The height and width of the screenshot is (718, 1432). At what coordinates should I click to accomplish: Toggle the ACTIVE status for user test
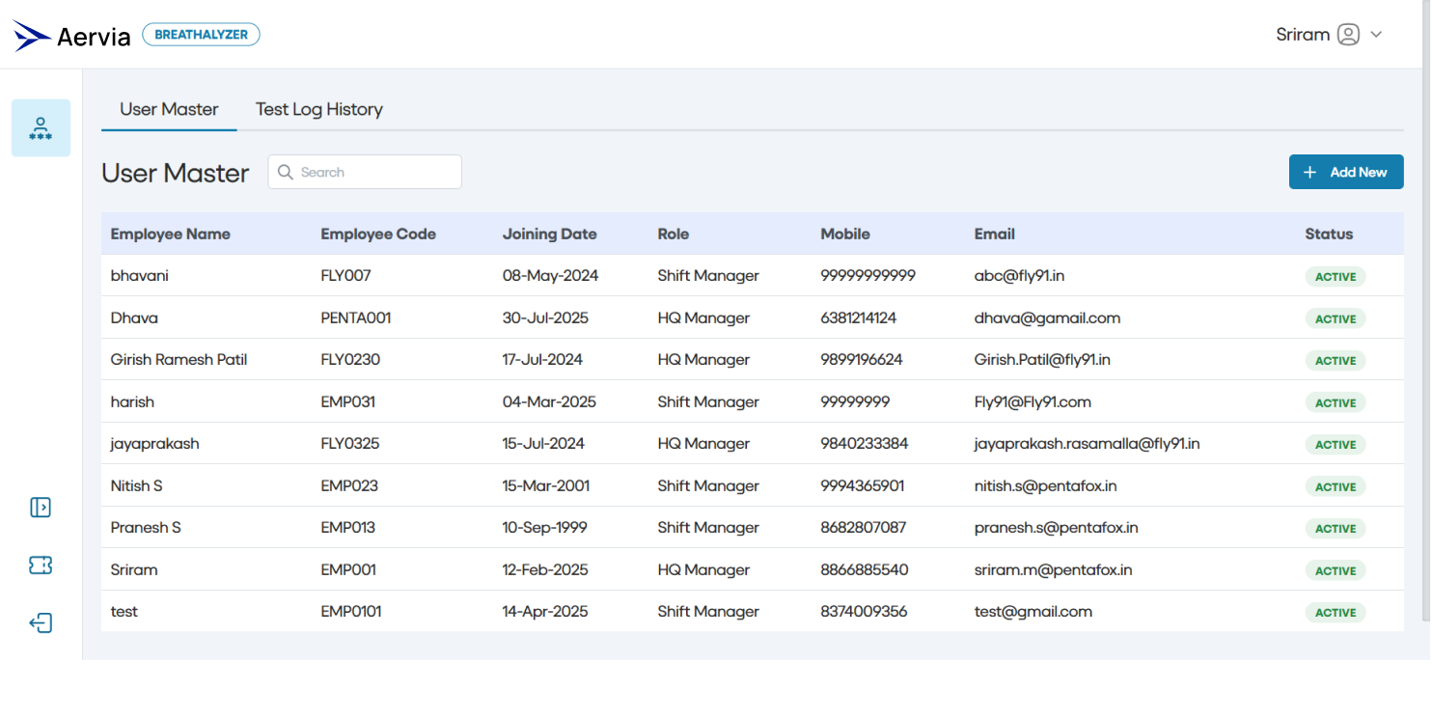pos(1335,612)
